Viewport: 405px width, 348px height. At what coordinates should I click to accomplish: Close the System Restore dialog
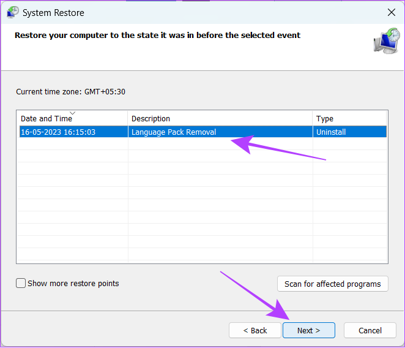coord(392,12)
